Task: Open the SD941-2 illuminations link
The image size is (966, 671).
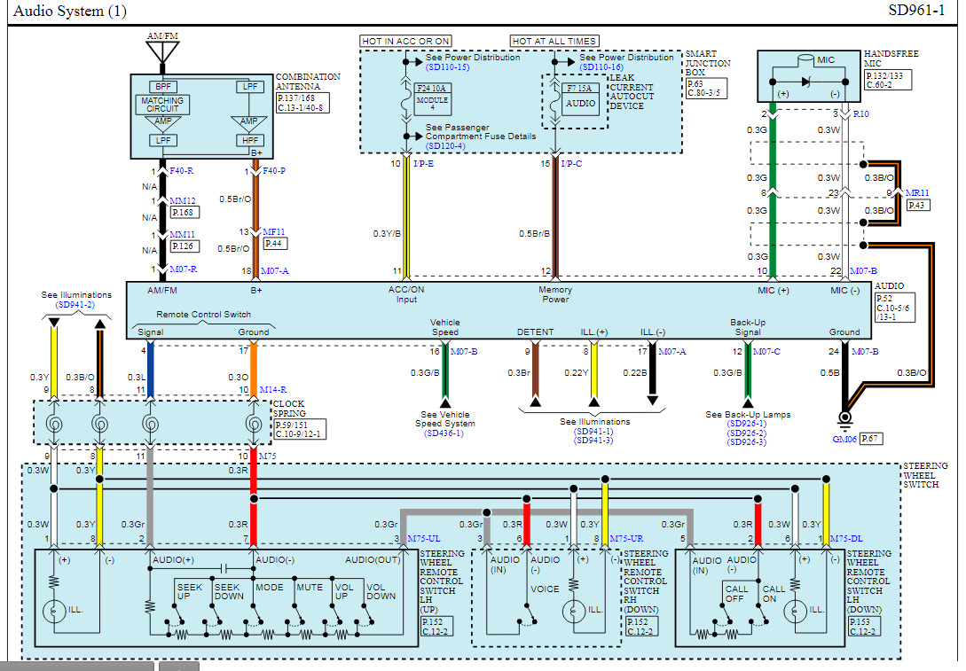Action: tap(75, 305)
